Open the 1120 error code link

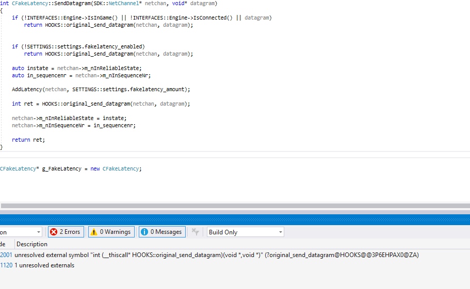click(6, 265)
